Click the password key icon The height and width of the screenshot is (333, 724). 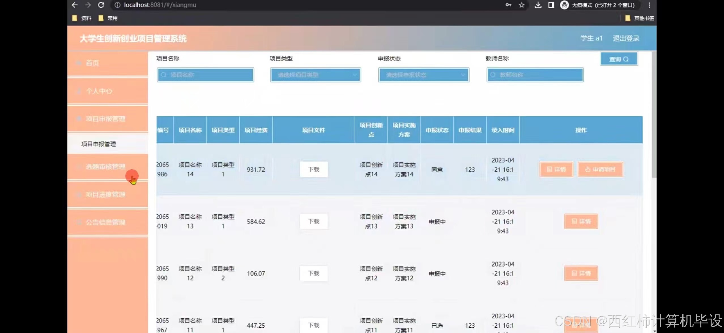(508, 5)
